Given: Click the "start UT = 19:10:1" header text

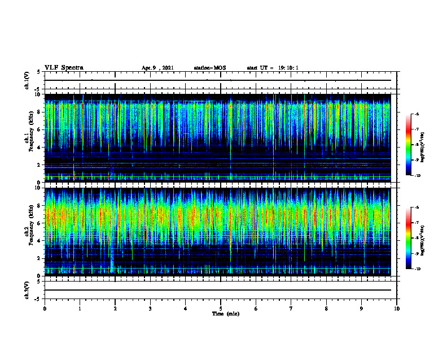Looking at the screenshot, I should (273, 68).
